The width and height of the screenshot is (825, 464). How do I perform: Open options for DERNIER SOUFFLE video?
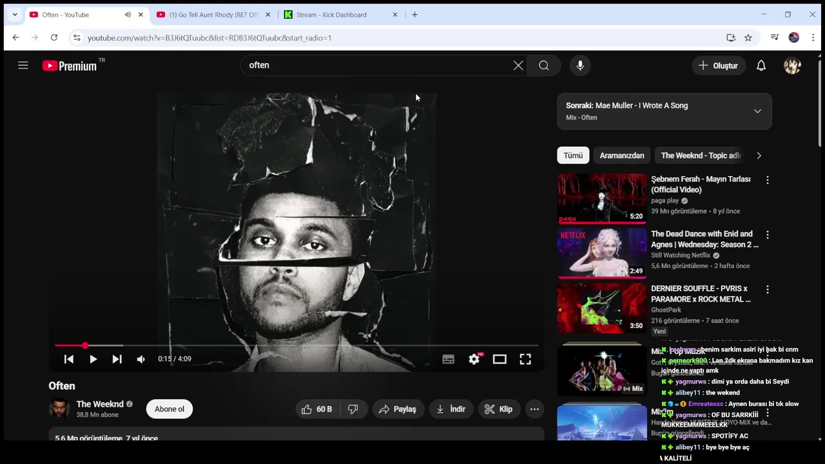pos(767,290)
